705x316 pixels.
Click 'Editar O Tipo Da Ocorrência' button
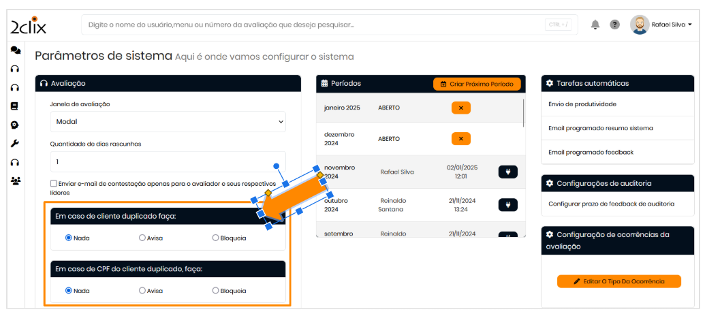[618, 281]
